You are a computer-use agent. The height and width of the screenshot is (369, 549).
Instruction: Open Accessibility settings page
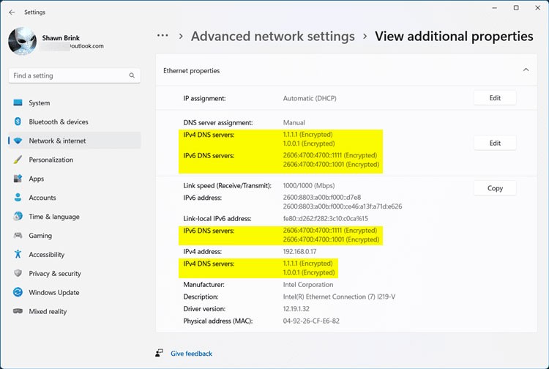click(x=46, y=255)
